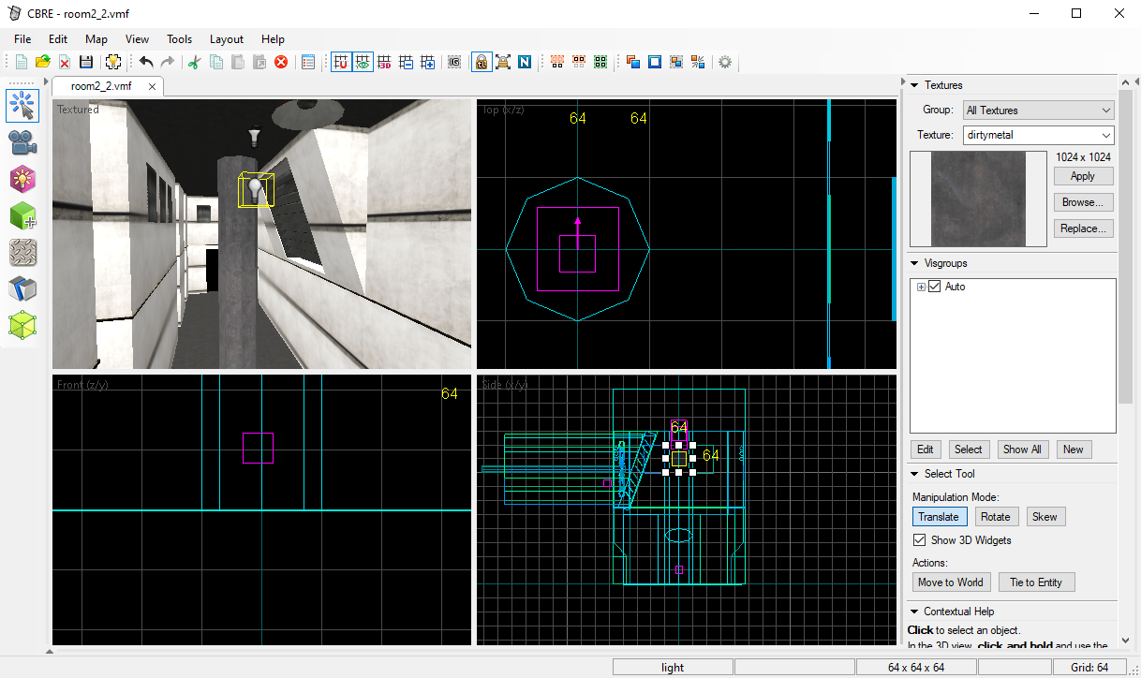Activate the Texture application tool
Screen dimensions: 1141x678
[x=22, y=252]
